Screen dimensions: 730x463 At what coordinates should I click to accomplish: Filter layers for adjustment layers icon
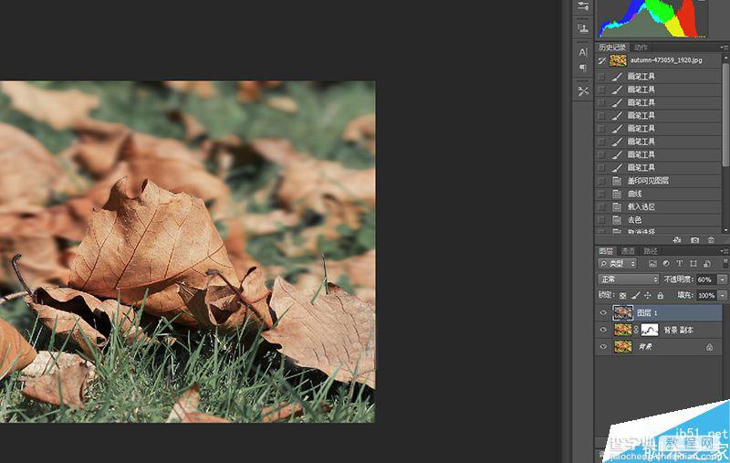(666, 264)
